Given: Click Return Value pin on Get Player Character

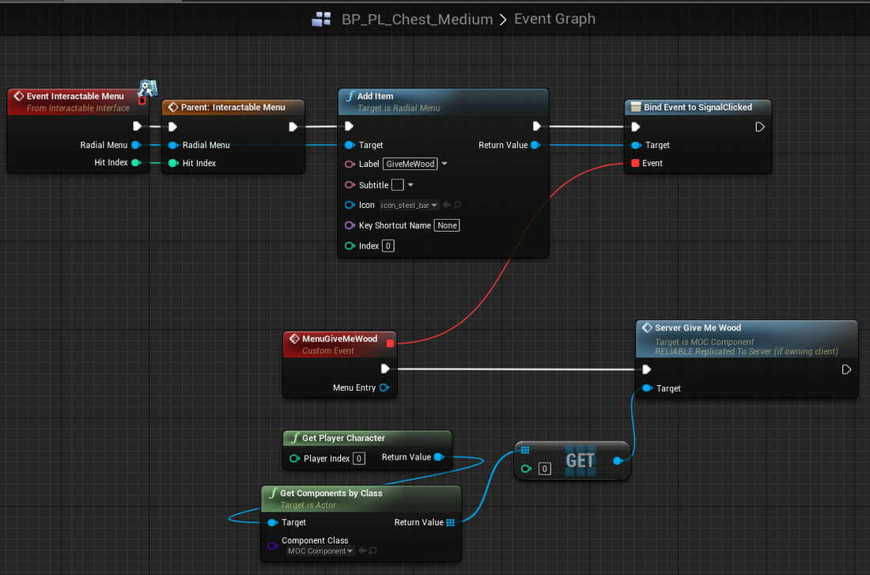Looking at the screenshot, I should pos(439,457).
